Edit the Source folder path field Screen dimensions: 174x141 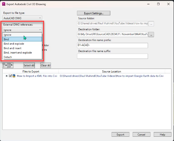112,24
